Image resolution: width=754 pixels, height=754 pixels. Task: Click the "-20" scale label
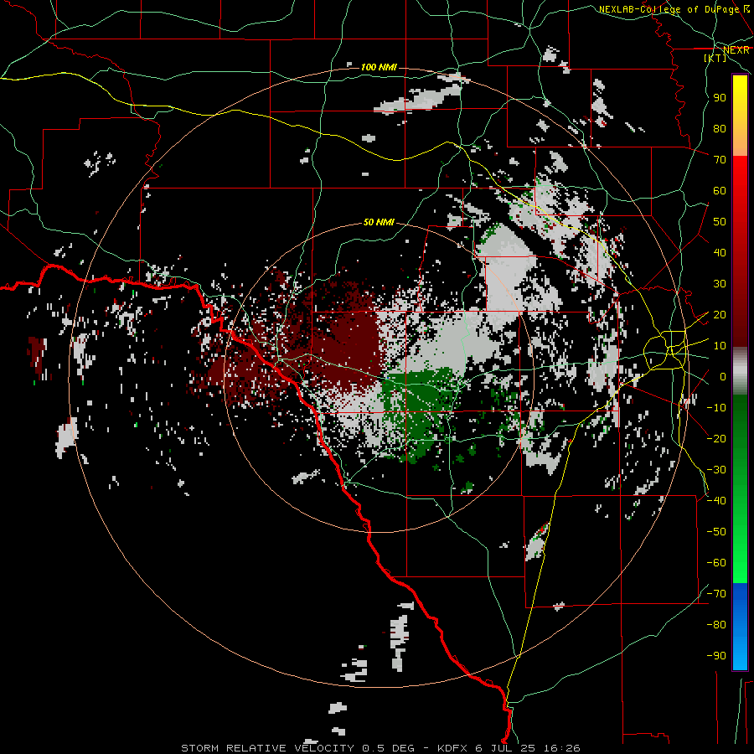click(x=716, y=439)
